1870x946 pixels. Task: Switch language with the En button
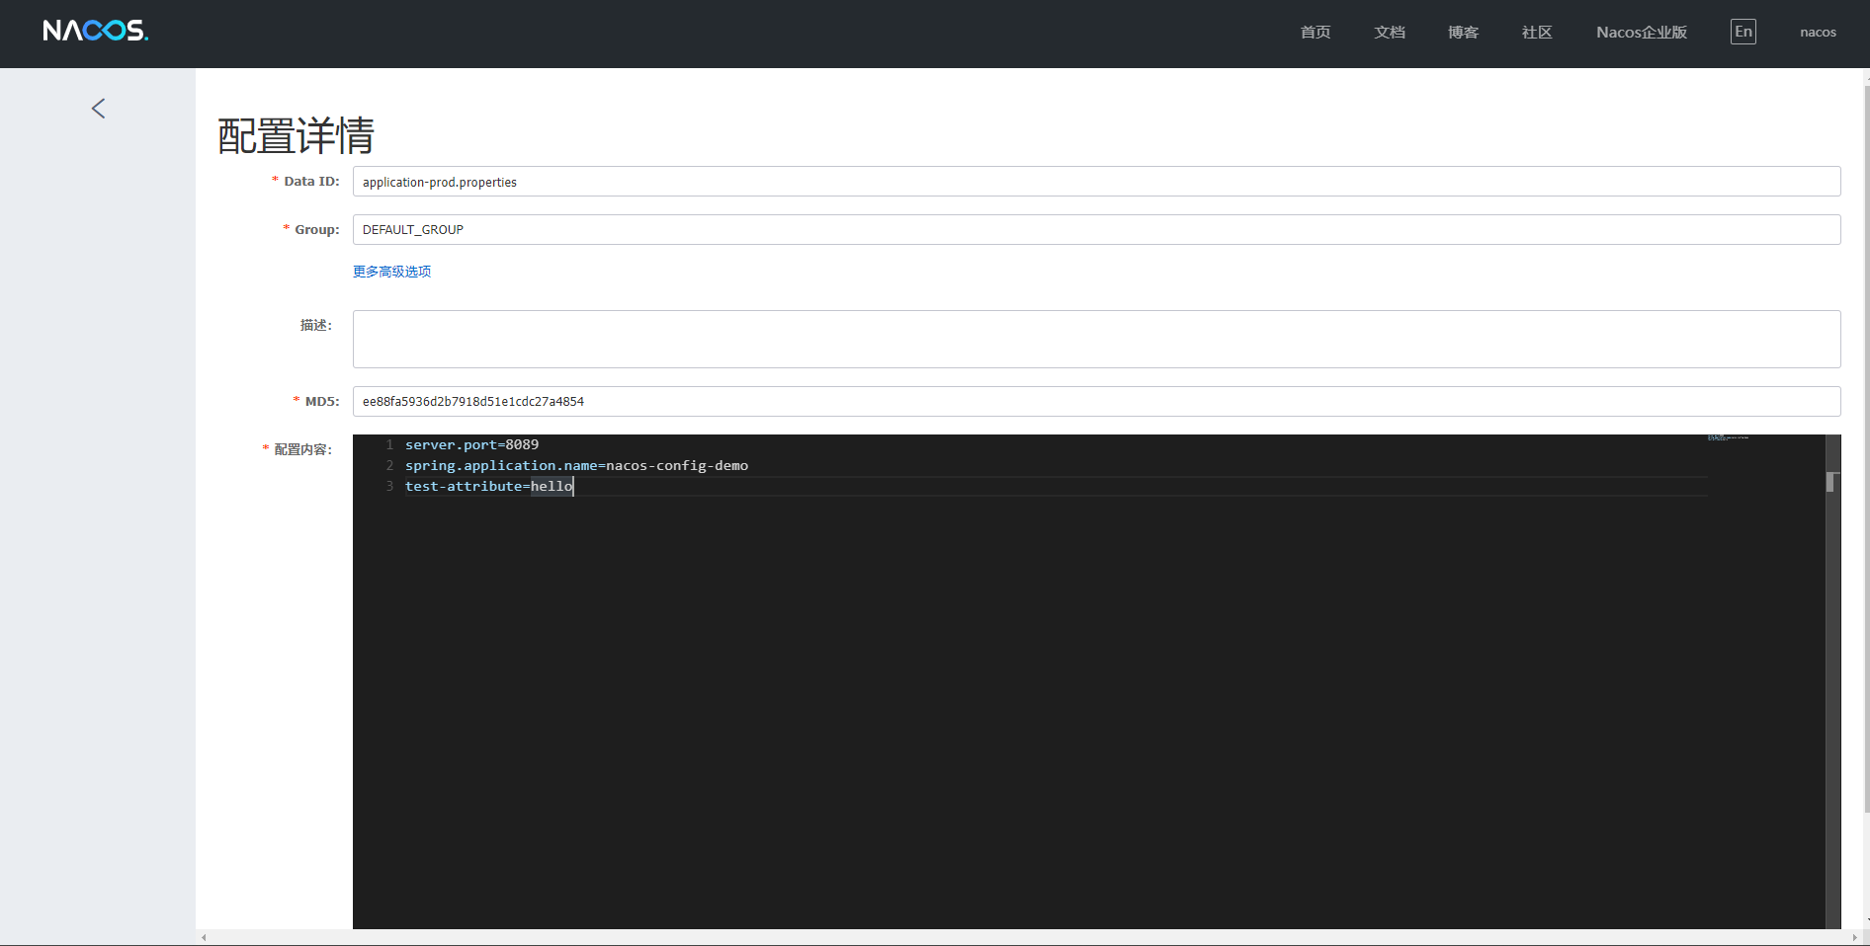pos(1743,32)
